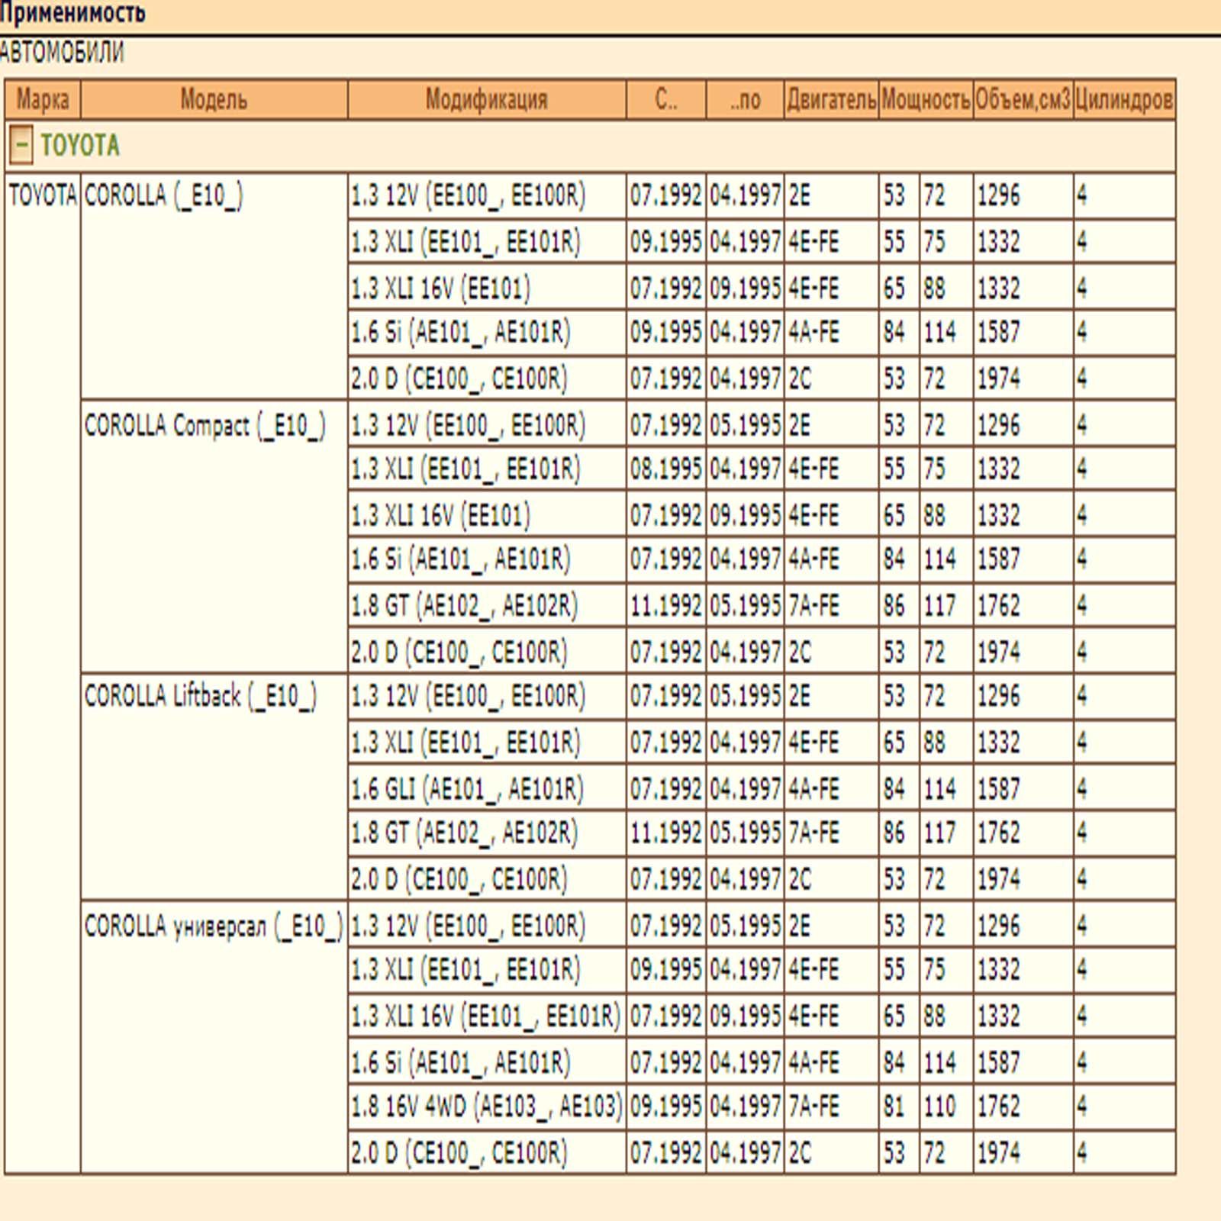Select the COROLLA Compact (_E10_) model cell
1221x1221 pixels.
point(214,536)
